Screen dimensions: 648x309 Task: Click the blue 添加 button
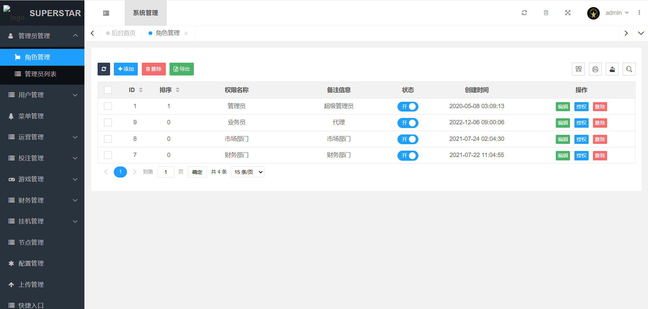point(126,69)
